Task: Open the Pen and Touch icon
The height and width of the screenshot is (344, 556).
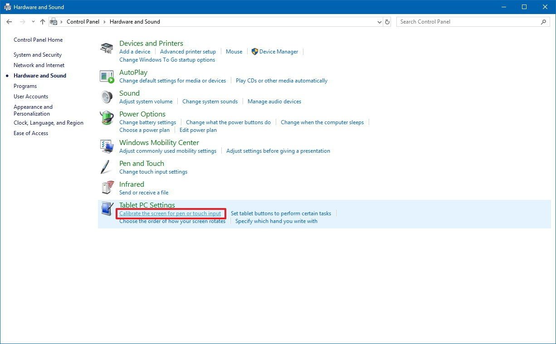Action: (106, 167)
